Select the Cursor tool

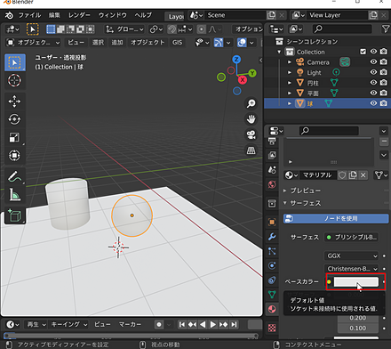coord(14,80)
